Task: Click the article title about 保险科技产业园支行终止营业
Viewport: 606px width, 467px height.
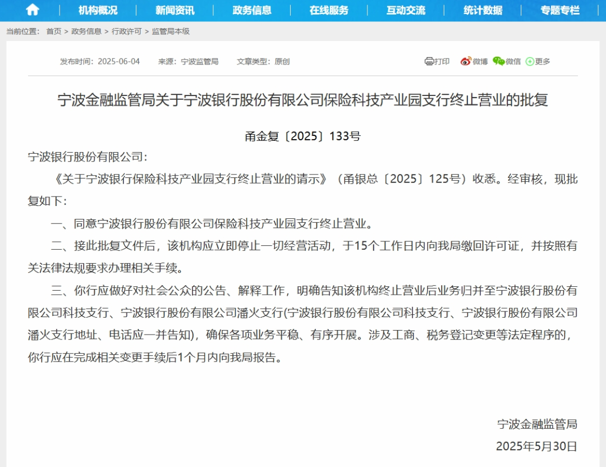Action: pyautogui.click(x=302, y=100)
